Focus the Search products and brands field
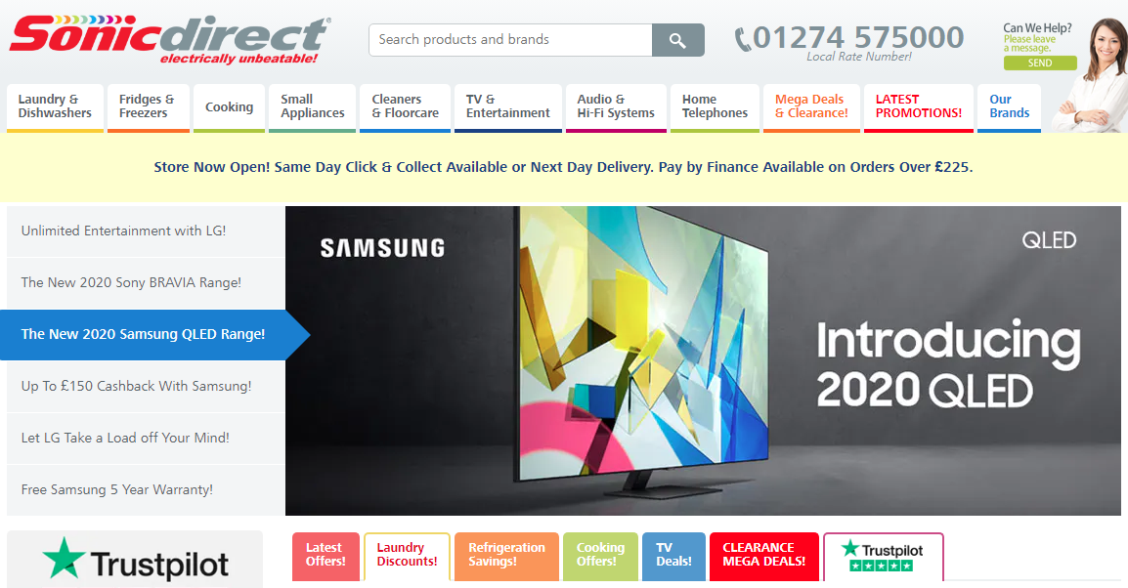Viewport: 1128px width, 588px height. click(x=511, y=40)
